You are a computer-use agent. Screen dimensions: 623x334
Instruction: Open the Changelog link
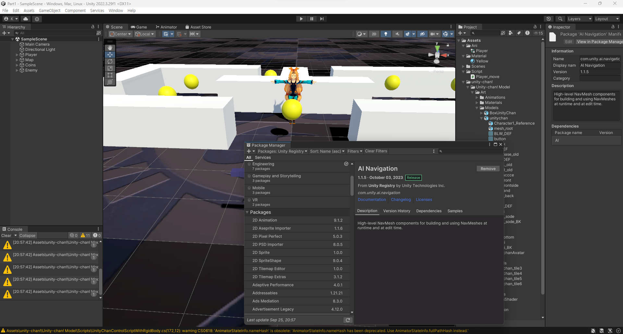pyautogui.click(x=401, y=200)
